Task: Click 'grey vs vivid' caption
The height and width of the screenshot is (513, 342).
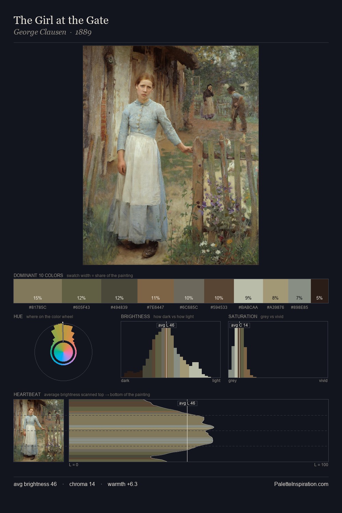Action: click(272, 317)
